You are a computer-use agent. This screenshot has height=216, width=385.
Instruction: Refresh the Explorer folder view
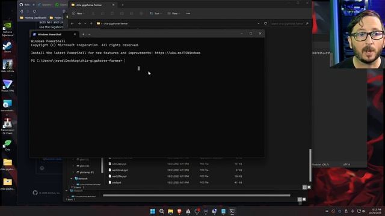[x=265, y=23]
